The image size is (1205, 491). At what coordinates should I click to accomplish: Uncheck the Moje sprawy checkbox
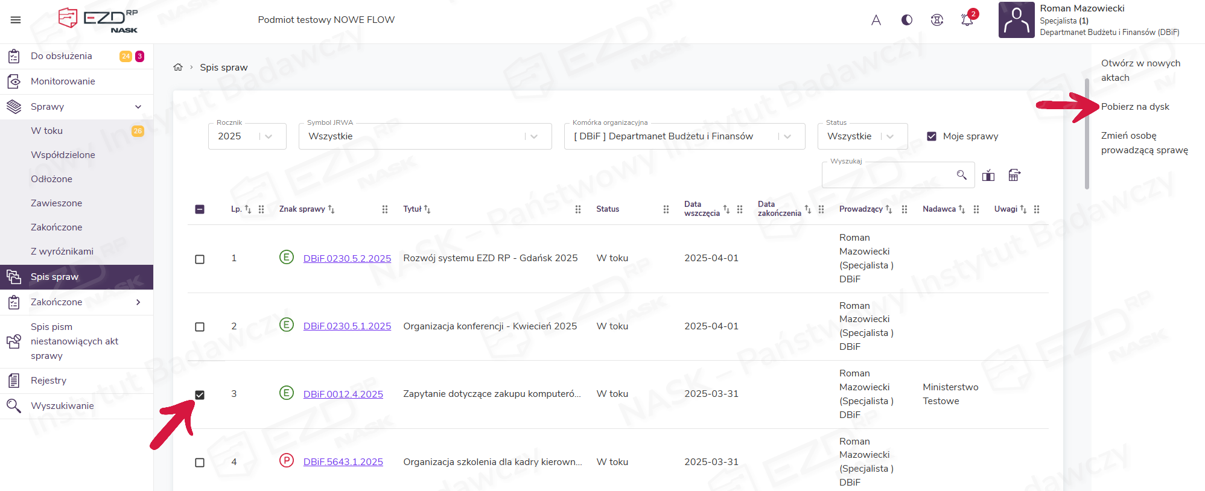click(932, 136)
